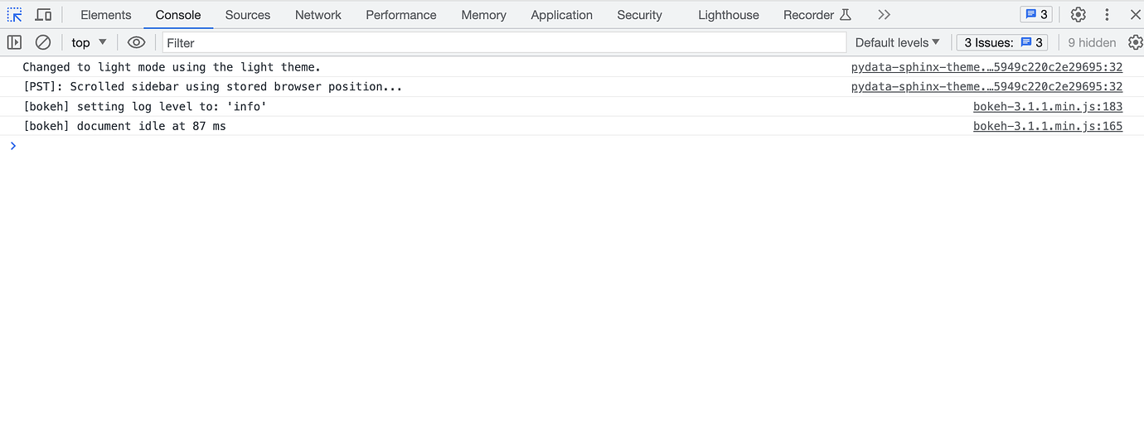Toggle the device toolbar icon
The image size is (1144, 421).
(x=43, y=15)
